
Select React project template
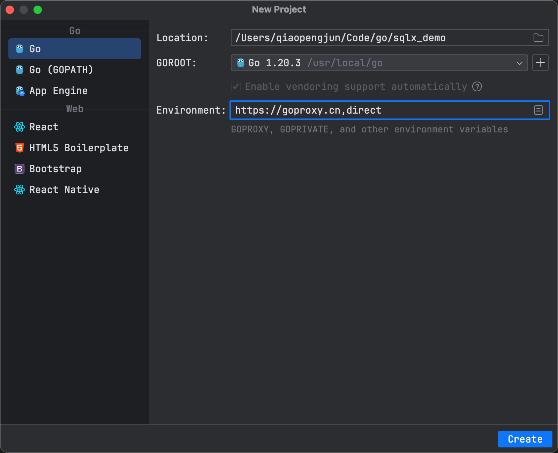[x=75, y=127]
